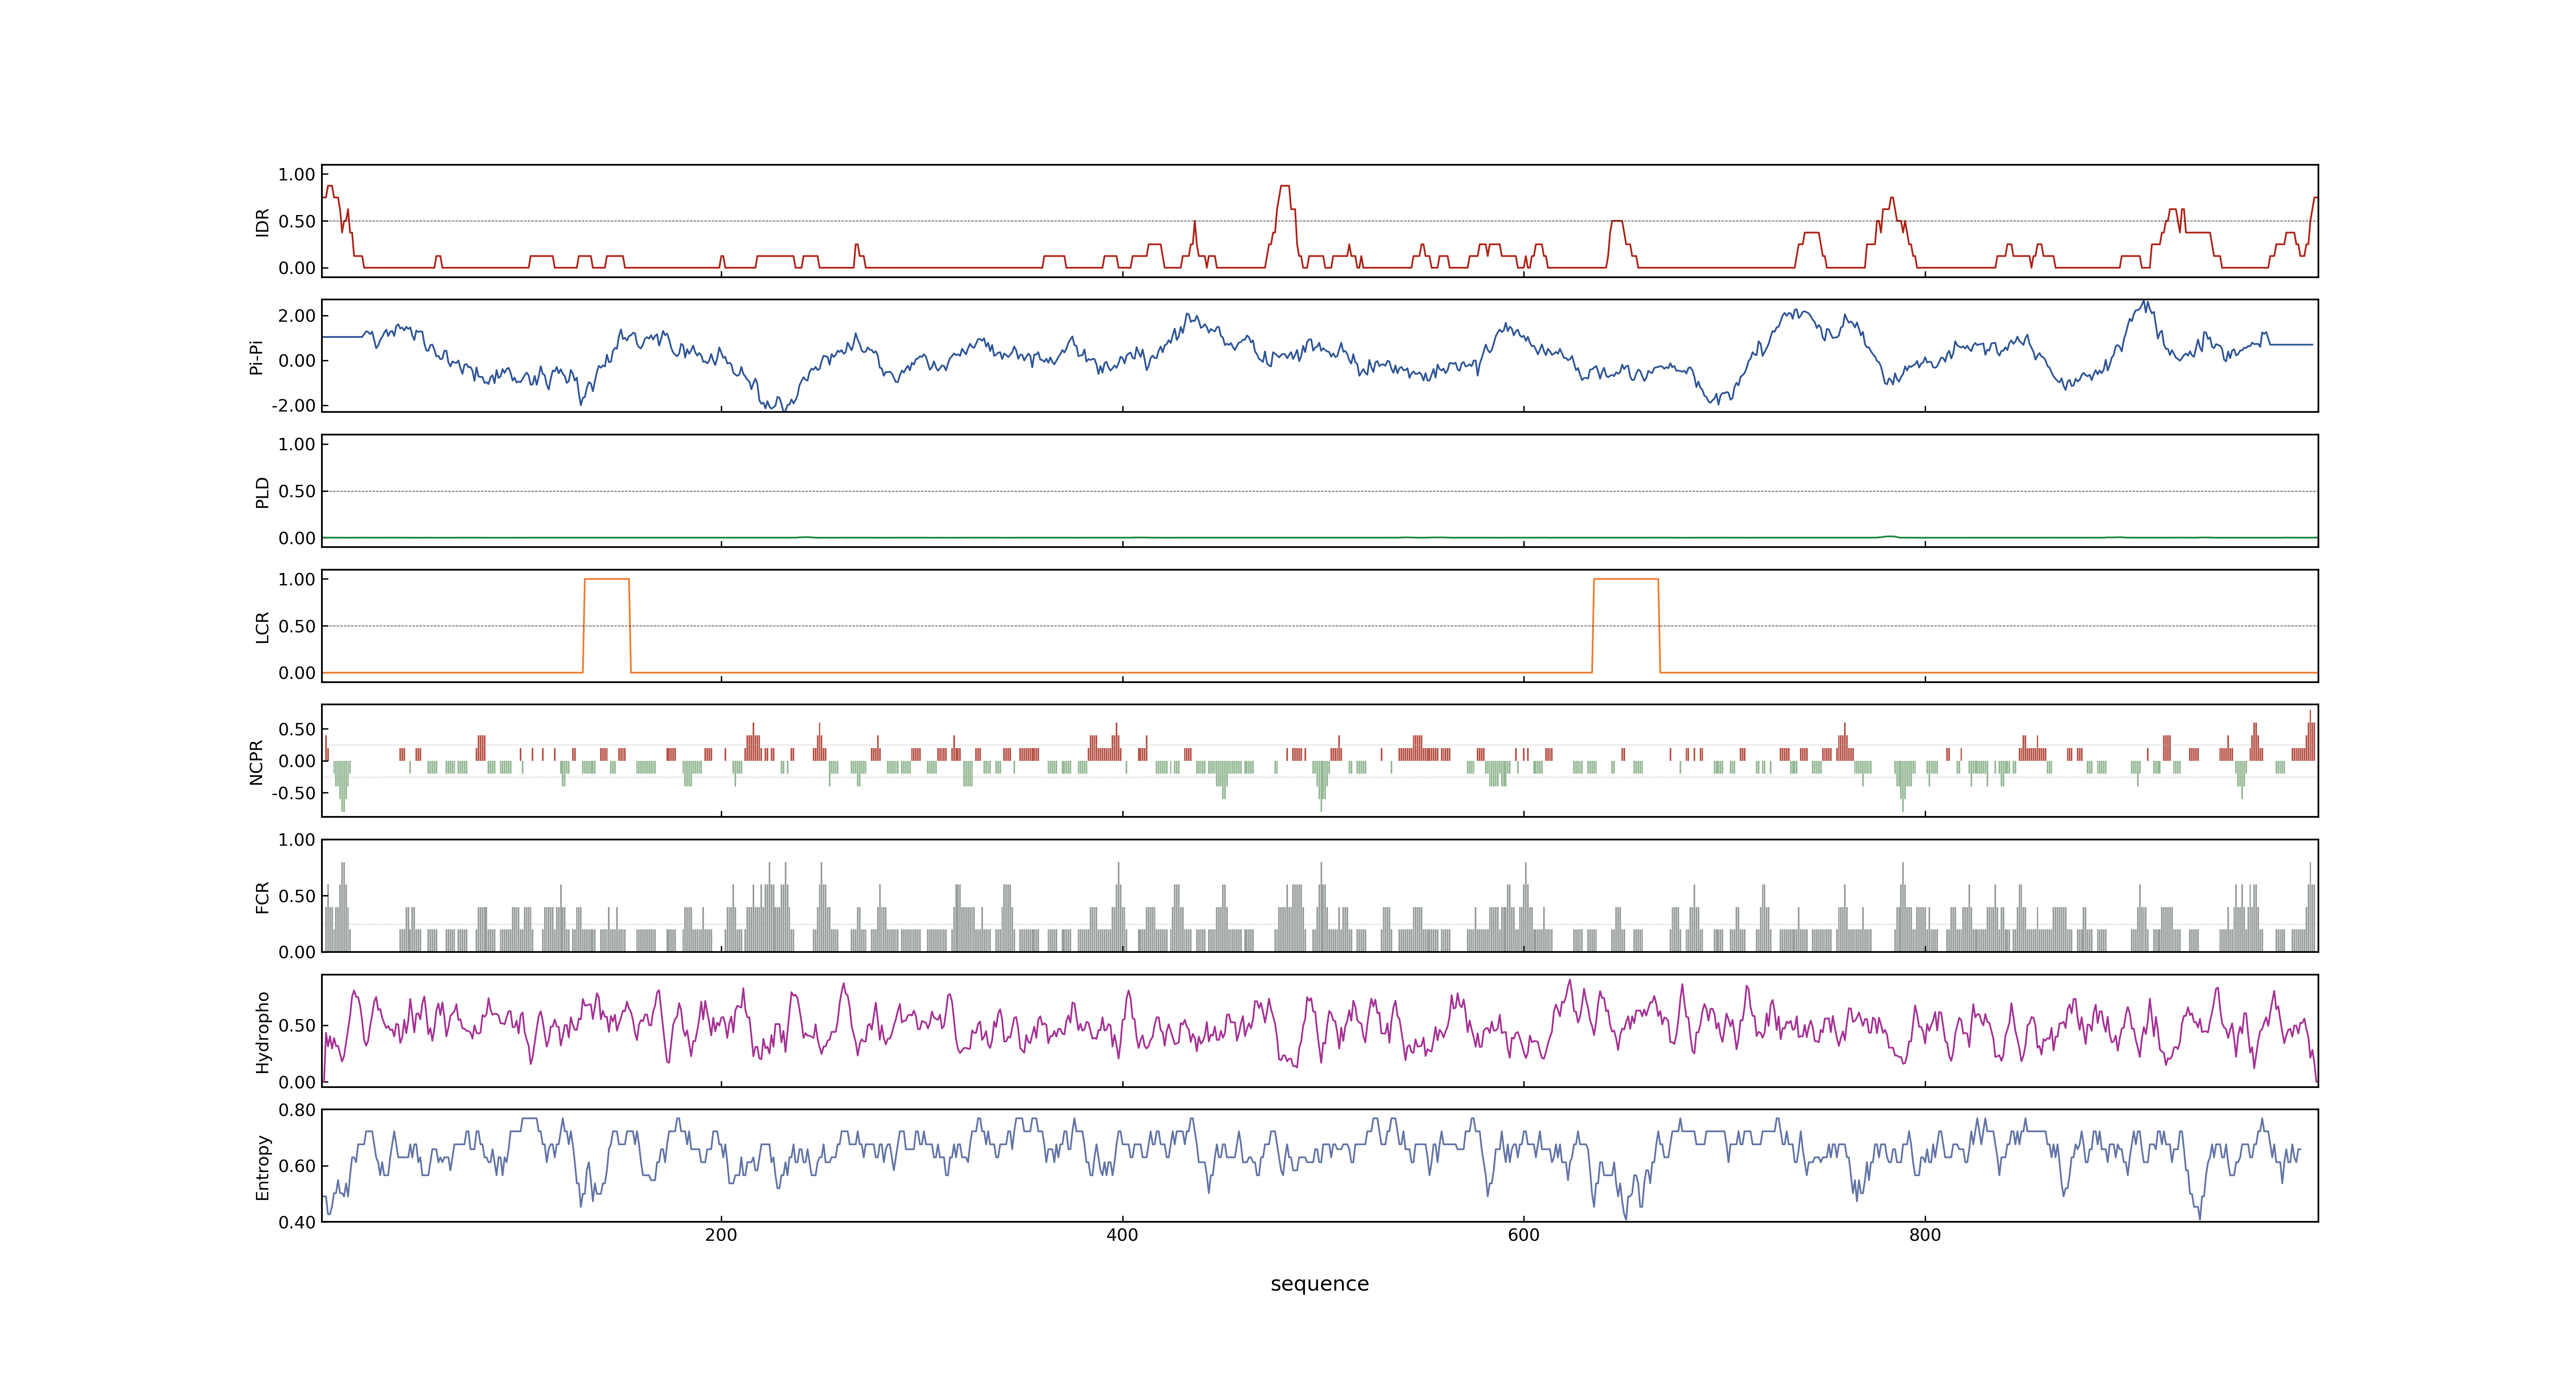Screen dimensions: 2576x1373
Task: Click the Entropy y-axis label
Action: (x=262, y=1166)
